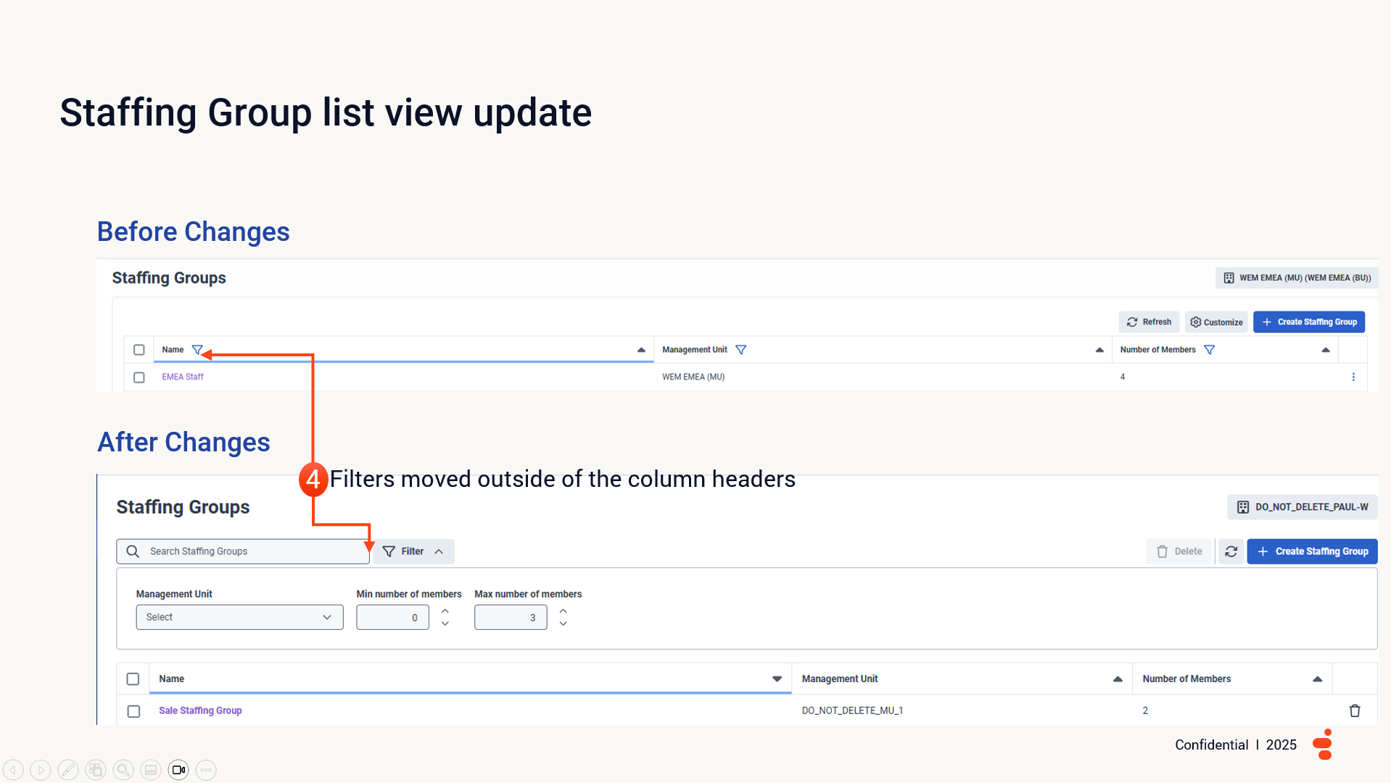
Task: Go to previous slide in slideshow controls
Action: click(x=13, y=770)
